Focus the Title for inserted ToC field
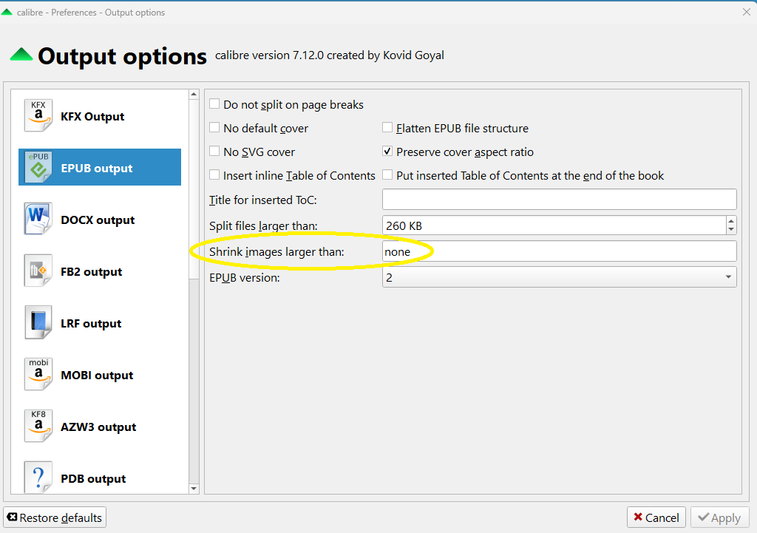The image size is (757, 533). pos(559,200)
